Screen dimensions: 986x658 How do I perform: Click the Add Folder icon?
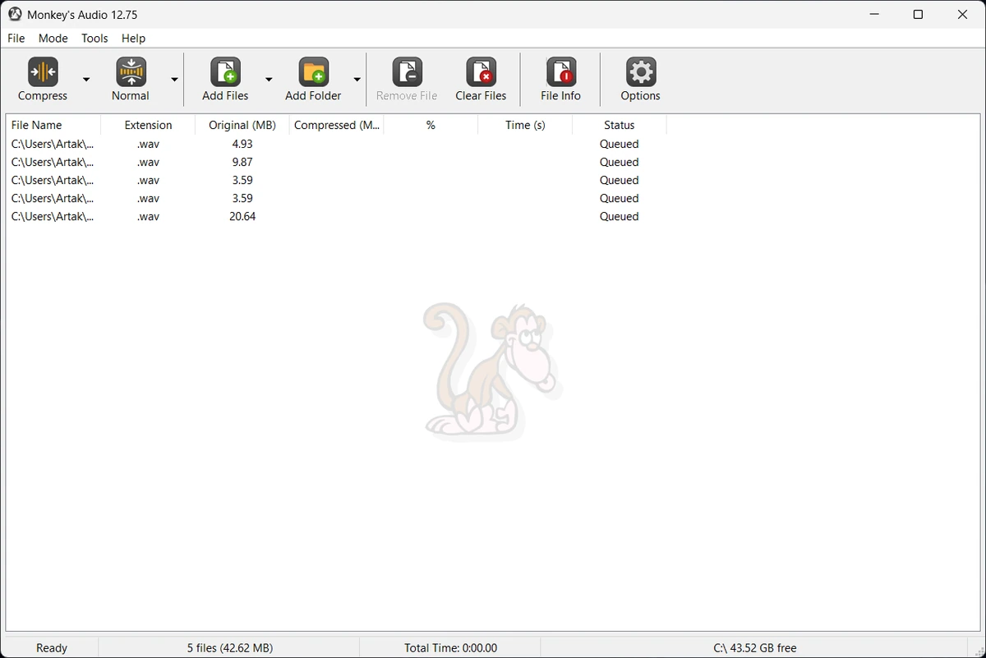(313, 72)
